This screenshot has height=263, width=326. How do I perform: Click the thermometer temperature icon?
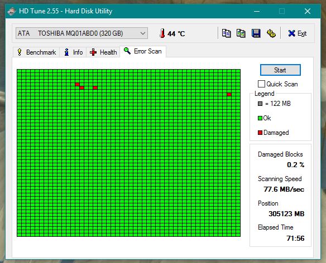click(162, 33)
